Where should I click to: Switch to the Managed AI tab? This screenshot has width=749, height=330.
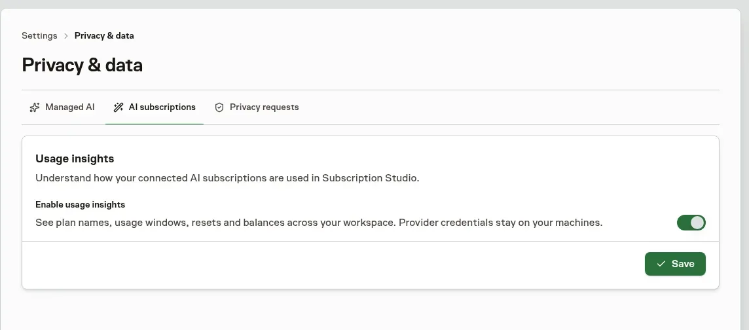62,107
